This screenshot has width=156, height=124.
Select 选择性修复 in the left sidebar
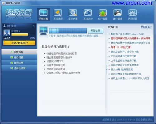tap(19, 68)
